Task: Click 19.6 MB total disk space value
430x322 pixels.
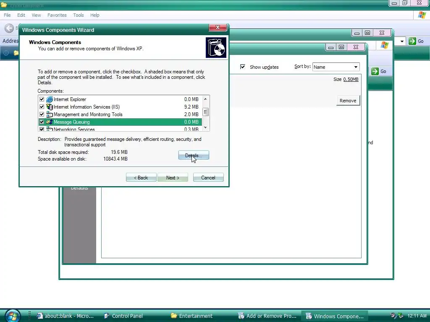Action: 119,152
